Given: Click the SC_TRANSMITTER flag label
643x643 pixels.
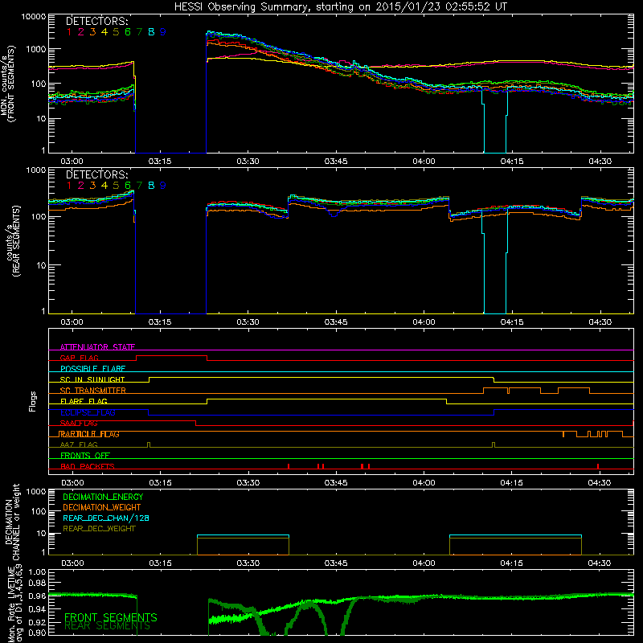Looking at the screenshot, I should [x=93, y=391].
